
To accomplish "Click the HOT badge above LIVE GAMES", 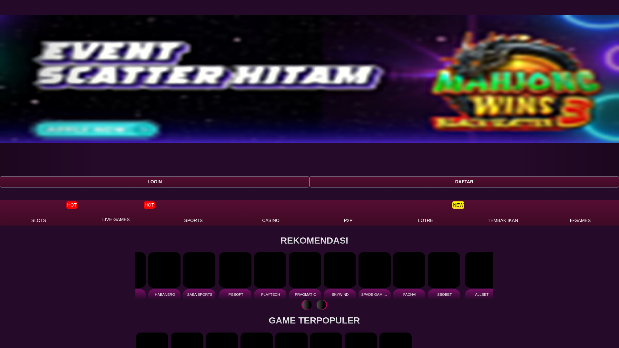I will [149, 205].
